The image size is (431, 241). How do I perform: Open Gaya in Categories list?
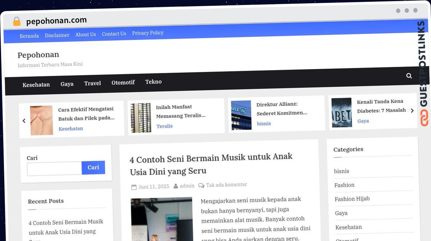tap(341, 213)
